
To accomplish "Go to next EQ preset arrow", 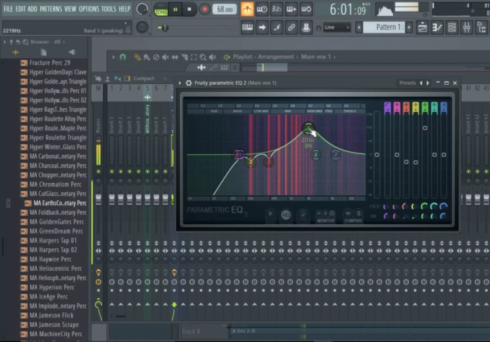I will click(x=428, y=83).
